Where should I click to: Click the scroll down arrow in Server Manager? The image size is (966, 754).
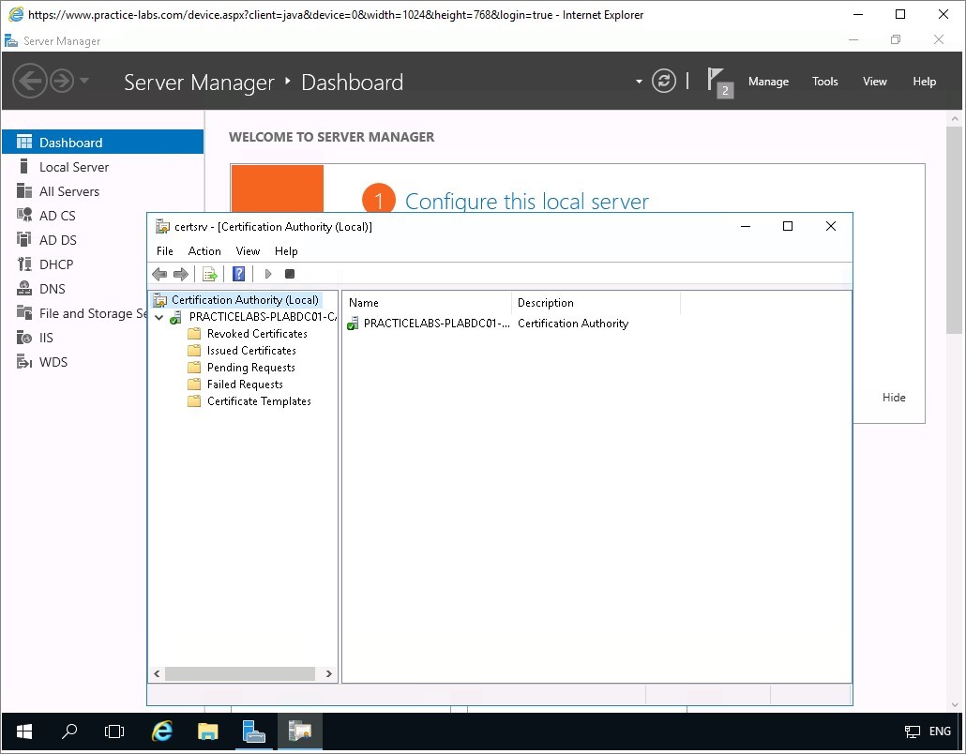[955, 704]
